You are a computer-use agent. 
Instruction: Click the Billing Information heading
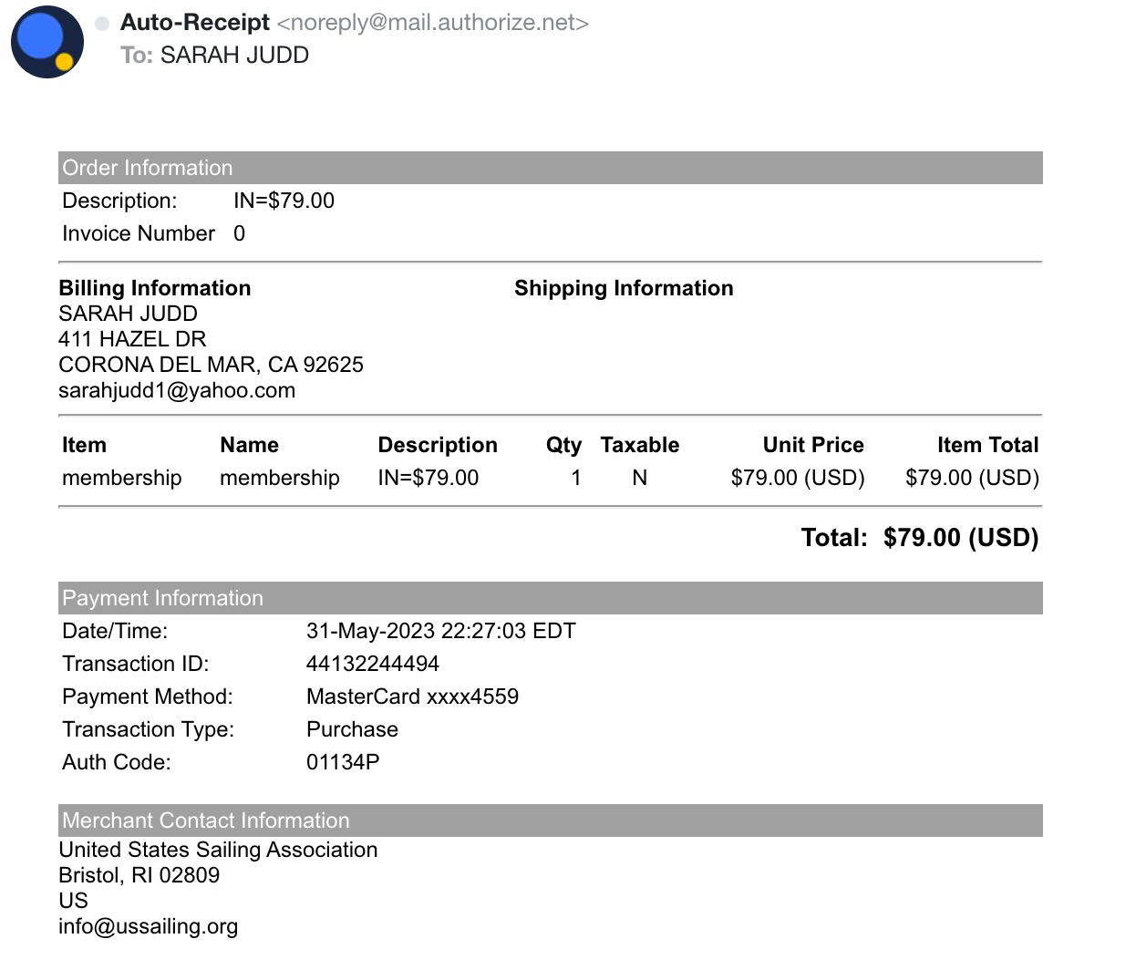coord(155,288)
